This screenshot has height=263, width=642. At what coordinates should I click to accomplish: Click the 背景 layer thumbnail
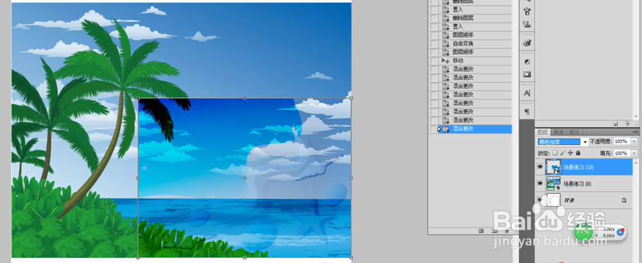point(553,200)
